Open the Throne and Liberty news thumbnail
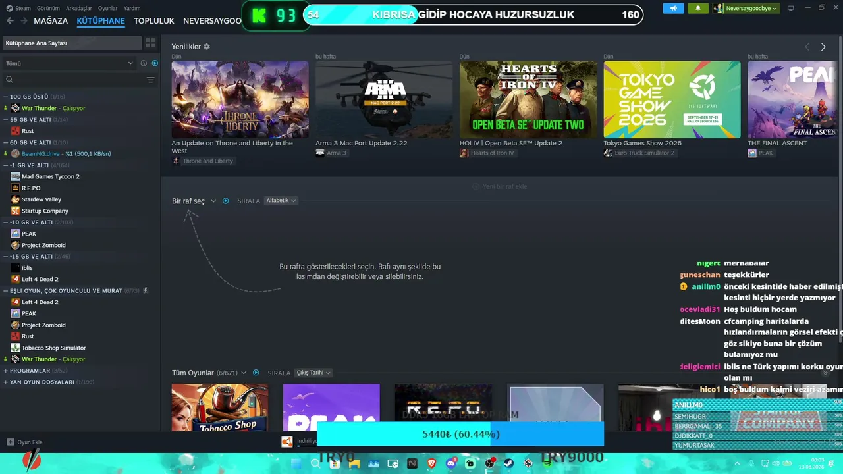Screen dimensions: 843x474 pyautogui.click(x=240, y=99)
